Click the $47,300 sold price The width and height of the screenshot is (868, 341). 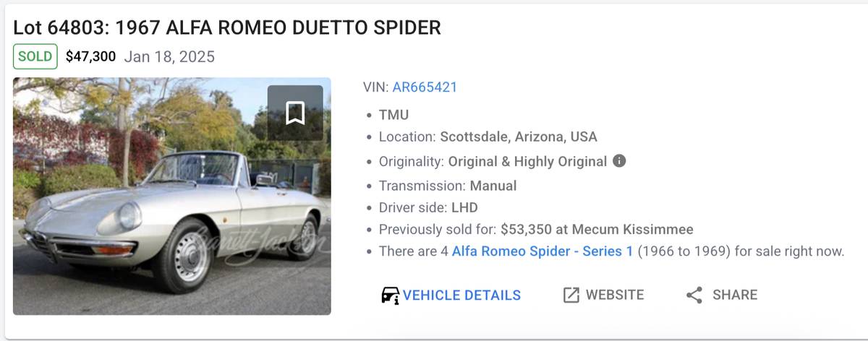click(x=90, y=56)
